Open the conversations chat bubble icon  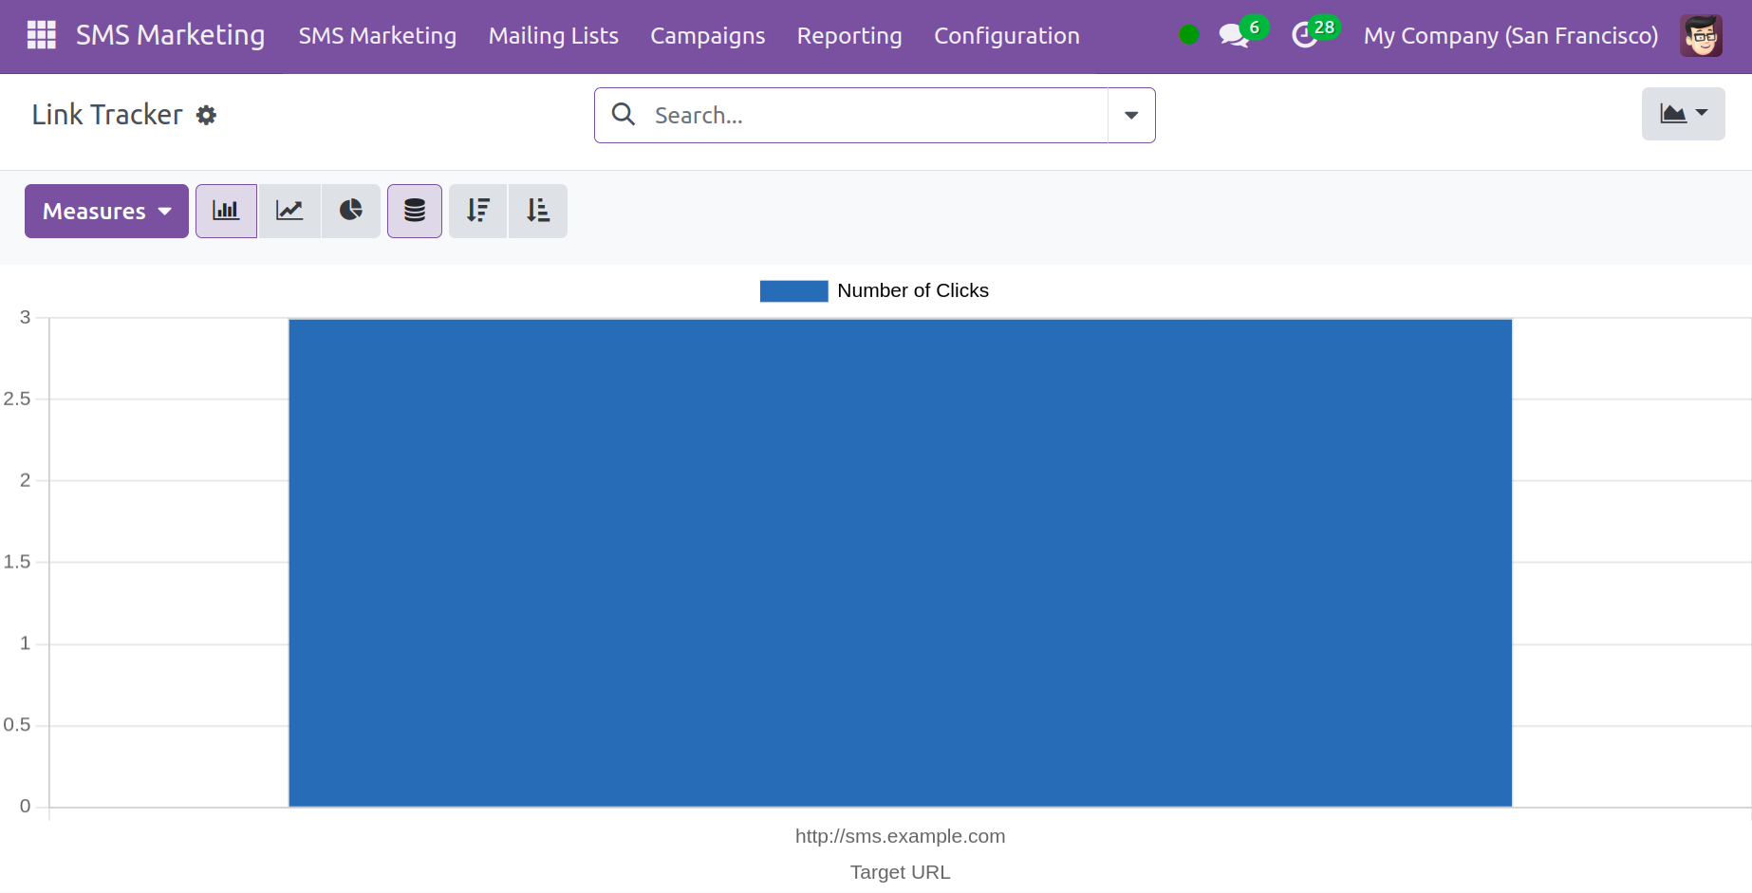click(1233, 36)
